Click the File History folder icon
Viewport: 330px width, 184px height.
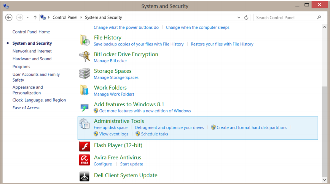click(84, 40)
